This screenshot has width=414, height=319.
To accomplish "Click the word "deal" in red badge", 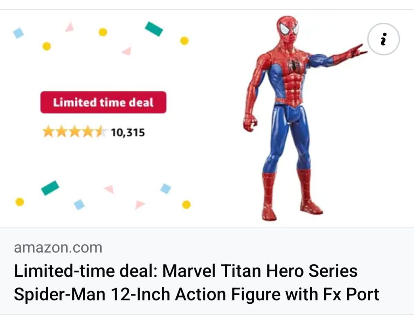I will click(x=141, y=102).
